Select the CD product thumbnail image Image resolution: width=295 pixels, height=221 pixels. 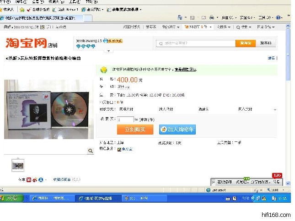[x=18, y=166]
